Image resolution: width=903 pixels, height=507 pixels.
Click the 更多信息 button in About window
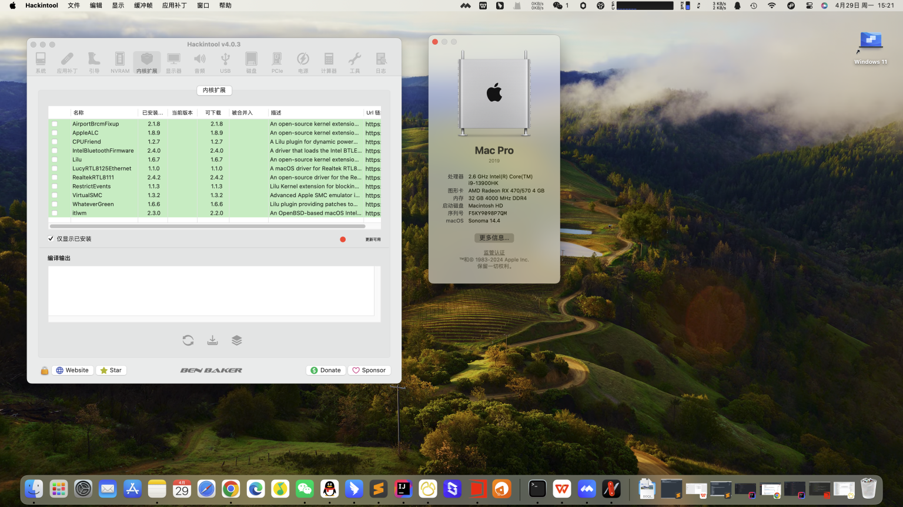pyautogui.click(x=494, y=238)
